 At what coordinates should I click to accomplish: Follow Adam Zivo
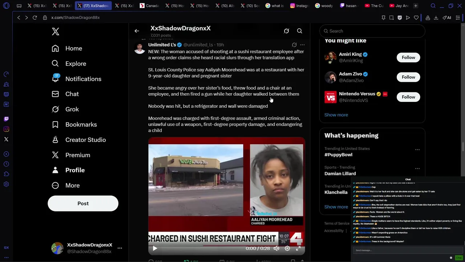tap(408, 77)
